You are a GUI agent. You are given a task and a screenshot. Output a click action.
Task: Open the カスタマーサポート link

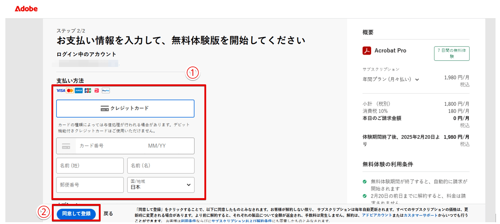pyautogui.click(x=420, y=216)
